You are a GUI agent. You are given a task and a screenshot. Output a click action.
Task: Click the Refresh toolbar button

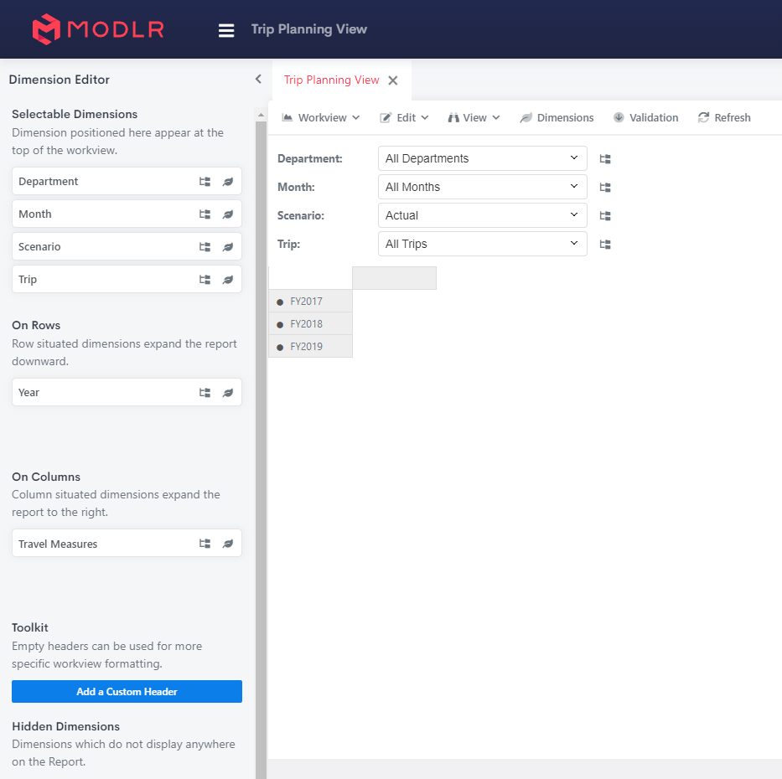[x=724, y=118]
